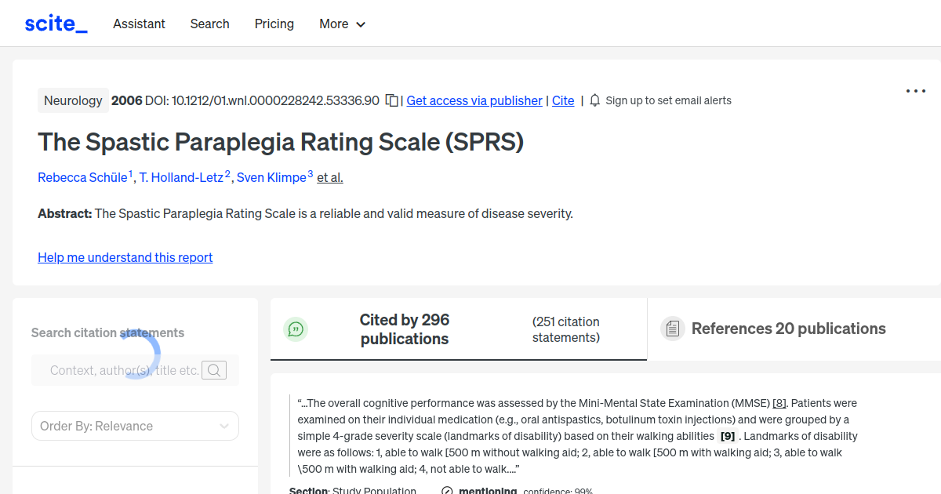This screenshot has height=494, width=941.
Task: Click the References document icon
Action: (x=673, y=329)
